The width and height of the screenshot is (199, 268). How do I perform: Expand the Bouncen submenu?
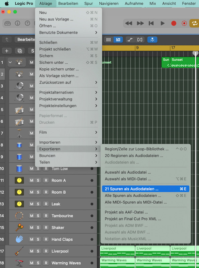pyautogui.click(x=69, y=155)
